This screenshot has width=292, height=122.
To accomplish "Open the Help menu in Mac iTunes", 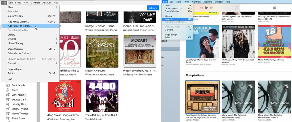I will [228, 2].
